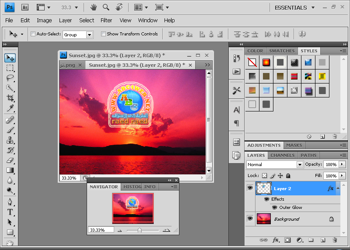
Task: Pick the Zoom tool in application bar
Action: pos(106,7)
